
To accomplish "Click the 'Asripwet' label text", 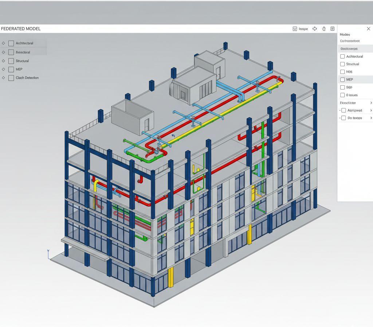I will pos(355,110).
